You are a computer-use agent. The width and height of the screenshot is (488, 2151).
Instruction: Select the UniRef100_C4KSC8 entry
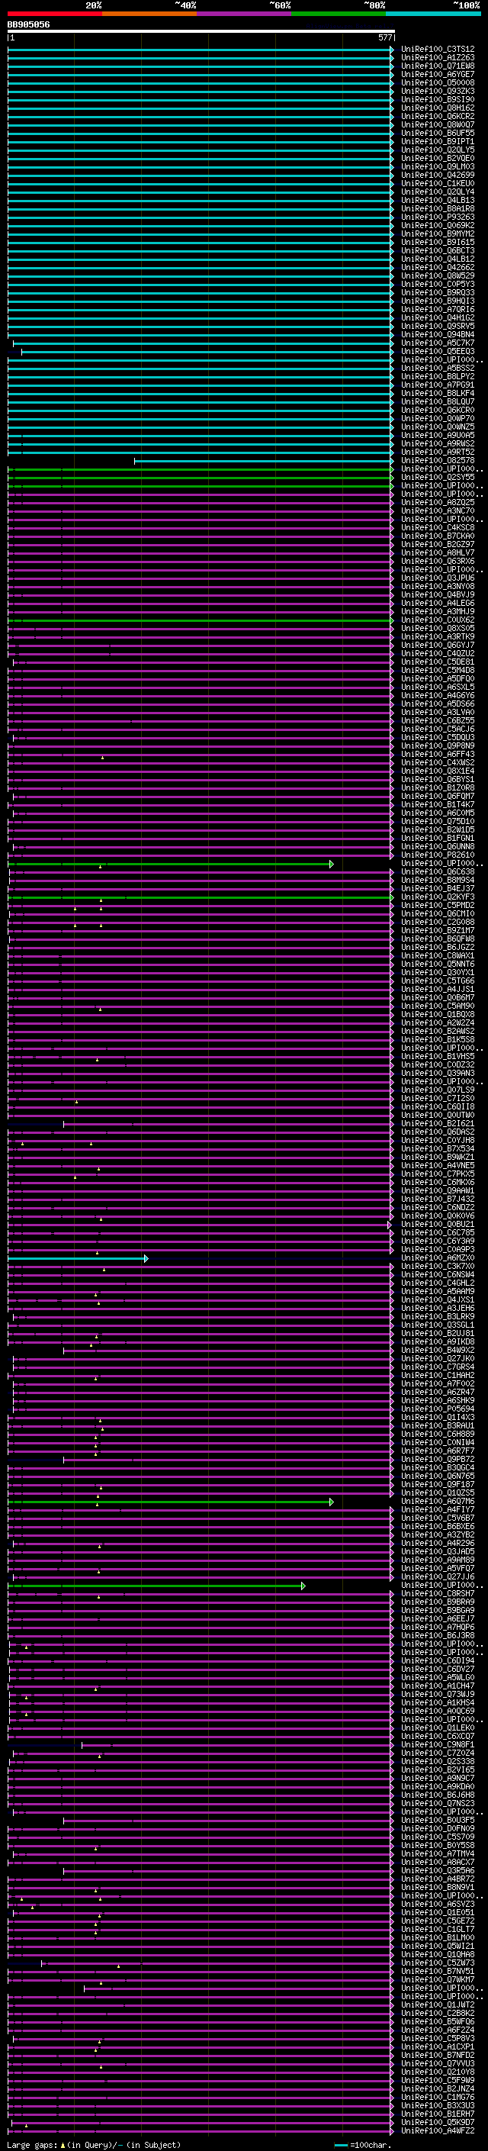coord(438,528)
